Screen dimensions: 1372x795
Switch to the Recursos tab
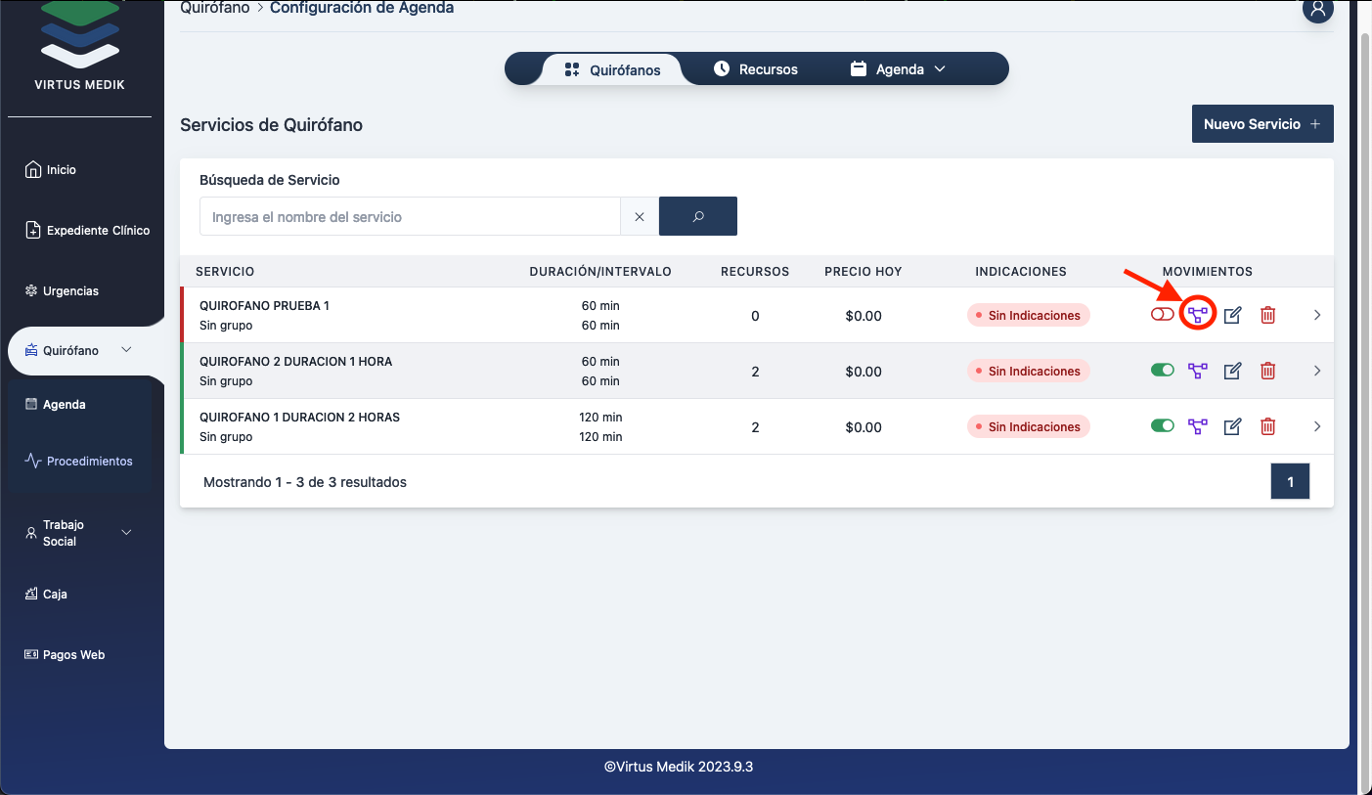755,69
